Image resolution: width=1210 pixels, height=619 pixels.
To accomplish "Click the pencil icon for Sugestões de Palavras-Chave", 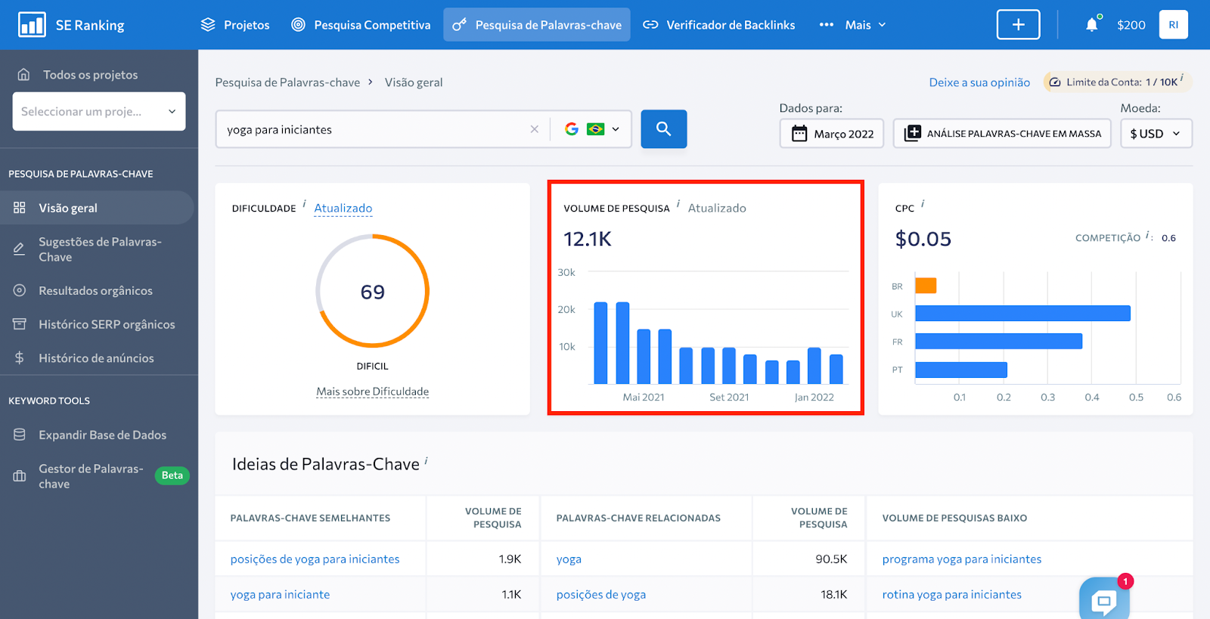I will [20, 249].
